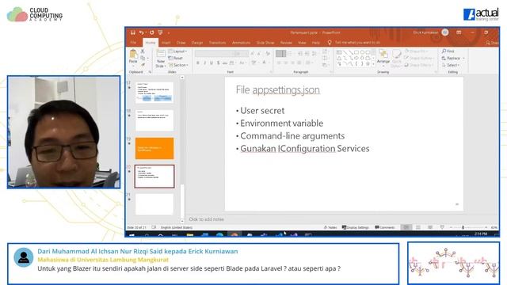
Task: Select the orange slide 19 thumbnail
Action: pyautogui.click(x=154, y=148)
